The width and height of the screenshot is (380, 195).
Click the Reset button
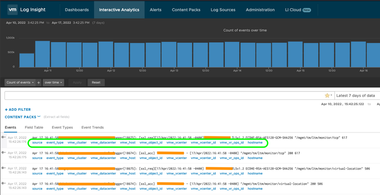click(96, 82)
